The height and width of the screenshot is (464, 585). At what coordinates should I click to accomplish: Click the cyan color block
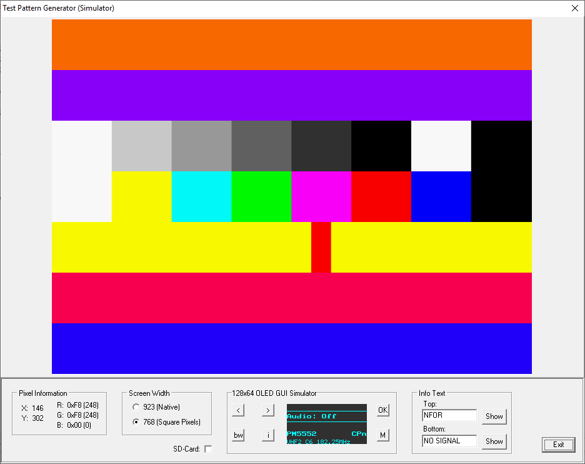(x=201, y=196)
